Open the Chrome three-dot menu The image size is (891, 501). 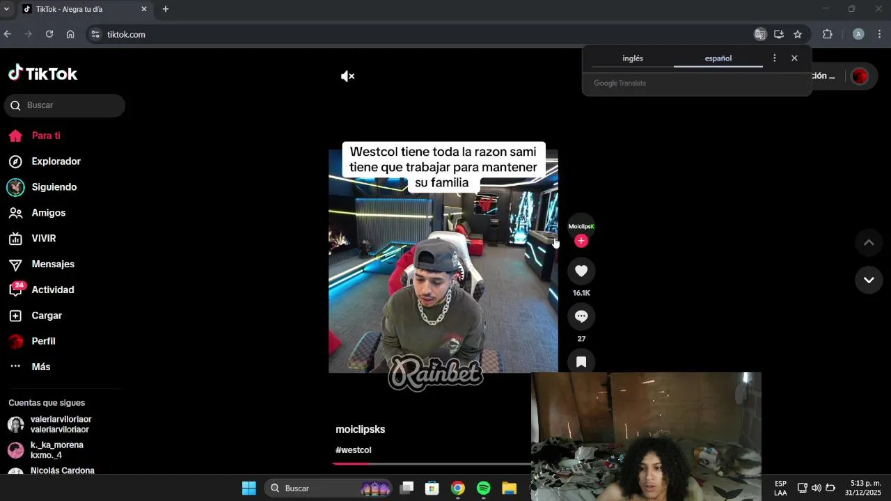coord(880,34)
